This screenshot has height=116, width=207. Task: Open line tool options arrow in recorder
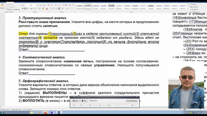point(87,105)
